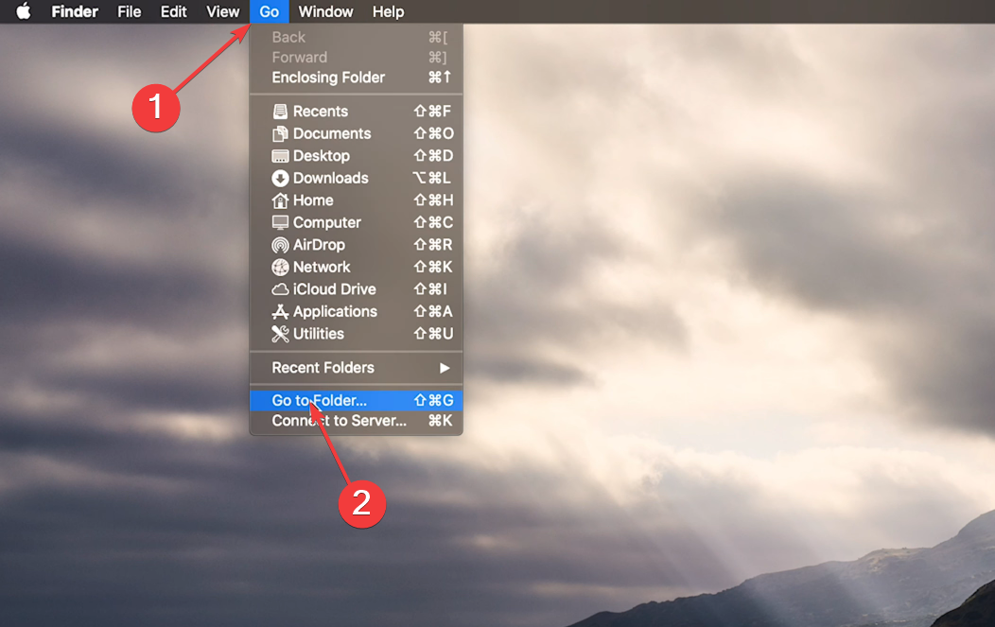Click the Applications letter-A icon

(x=280, y=311)
